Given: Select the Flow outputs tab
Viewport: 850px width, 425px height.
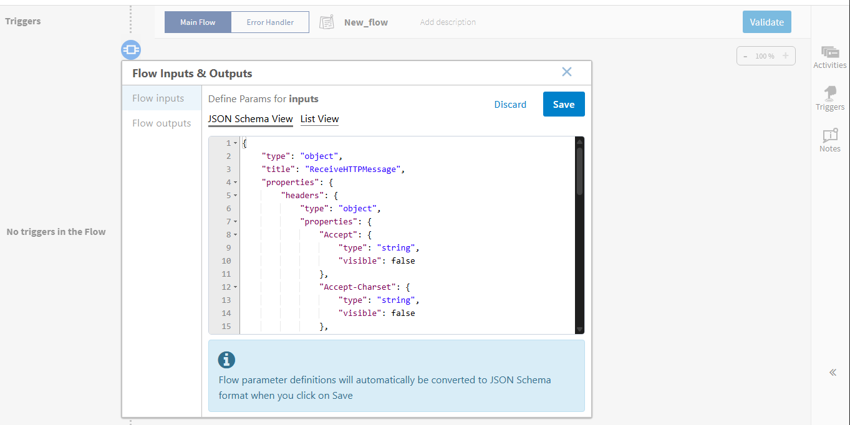Looking at the screenshot, I should [162, 123].
